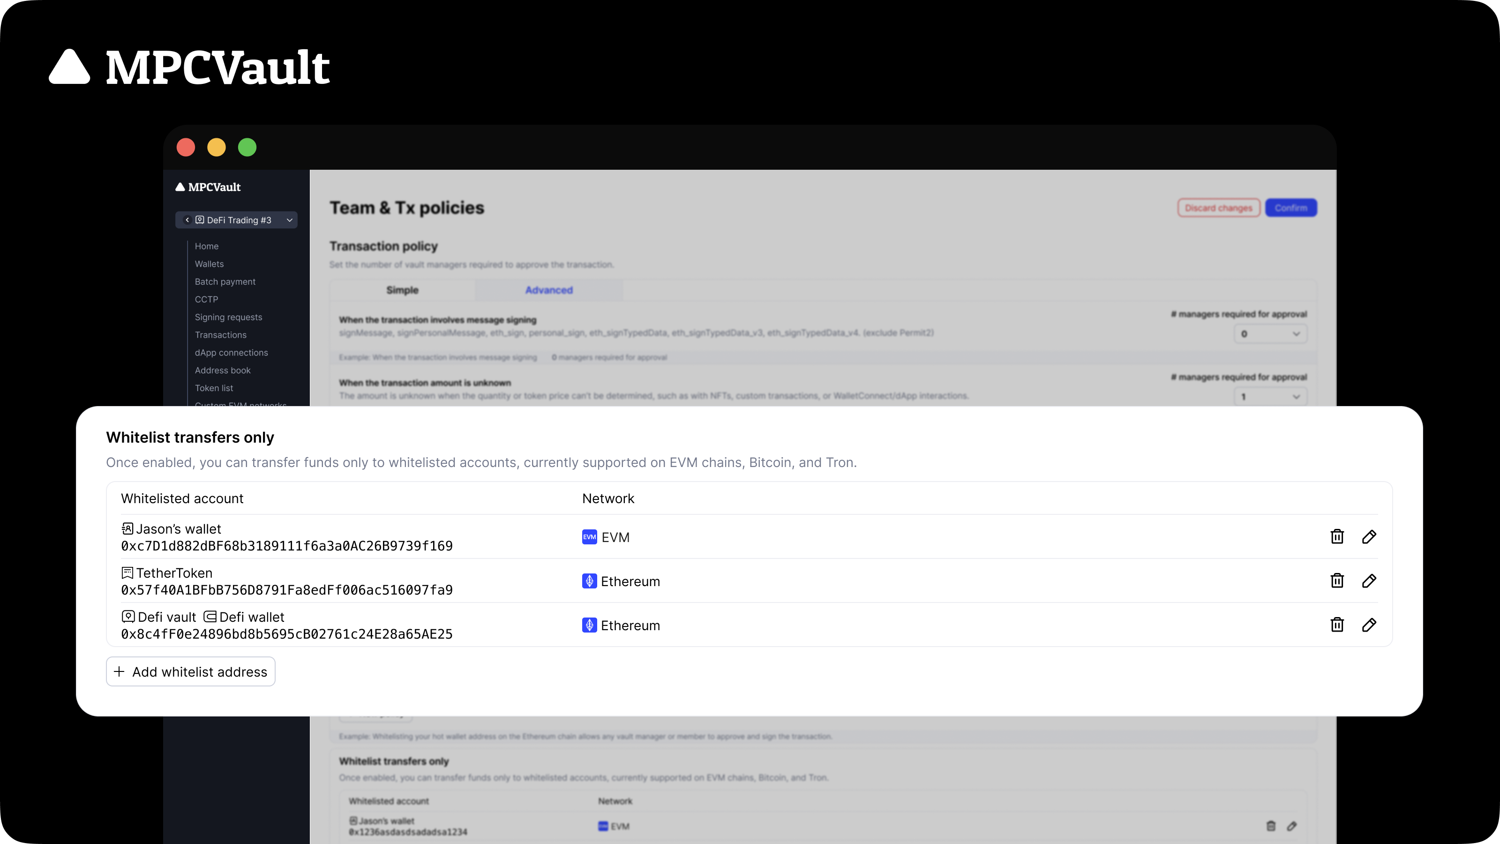Delete the TetherToken whitelist entry
The height and width of the screenshot is (844, 1500).
(1337, 581)
